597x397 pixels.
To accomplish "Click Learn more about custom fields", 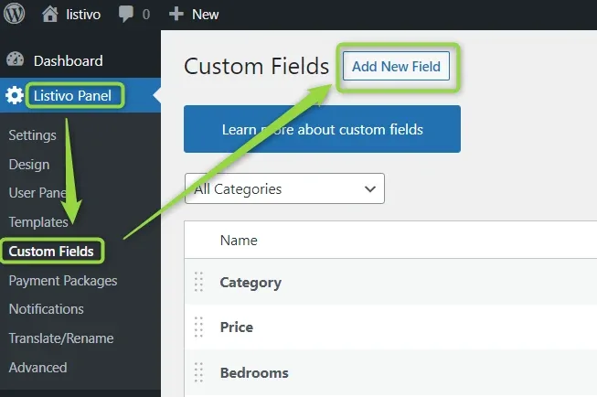I will click(322, 129).
